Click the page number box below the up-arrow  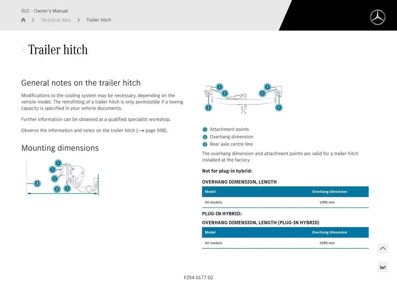coord(383,267)
